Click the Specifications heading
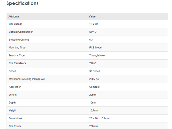172x129 pixels. (x=22, y=4)
